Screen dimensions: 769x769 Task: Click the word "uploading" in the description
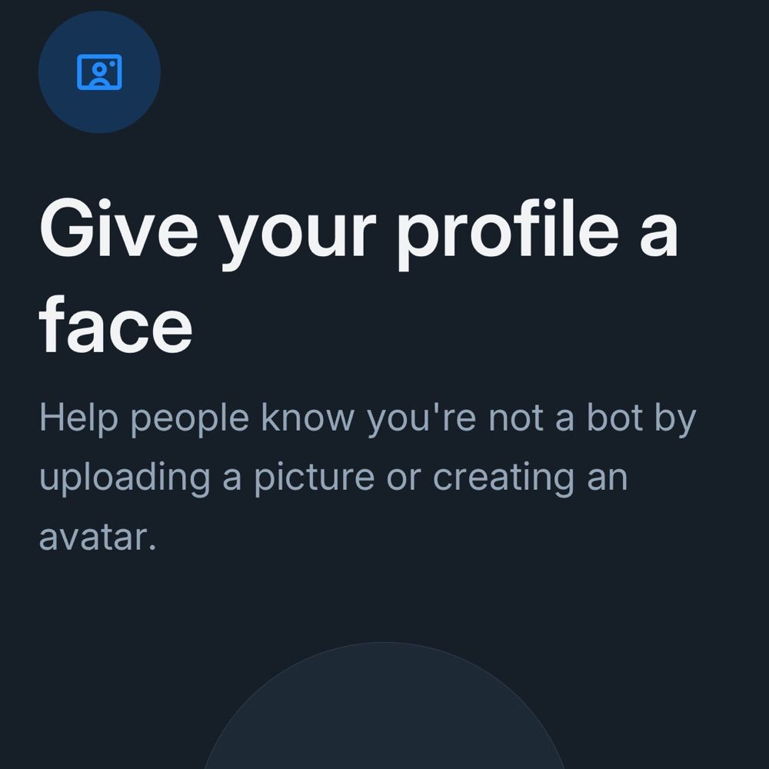tap(125, 478)
